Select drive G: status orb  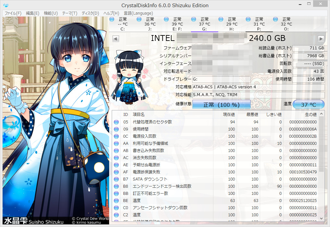(x=194, y=19)
